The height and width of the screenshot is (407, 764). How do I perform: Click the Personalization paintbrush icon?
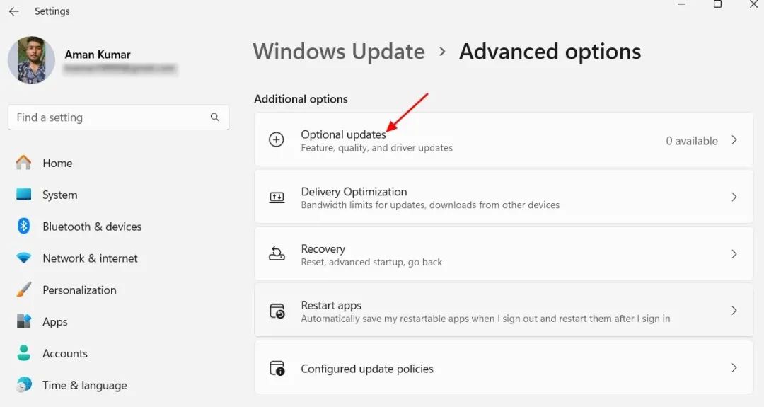(x=24, y=290)
